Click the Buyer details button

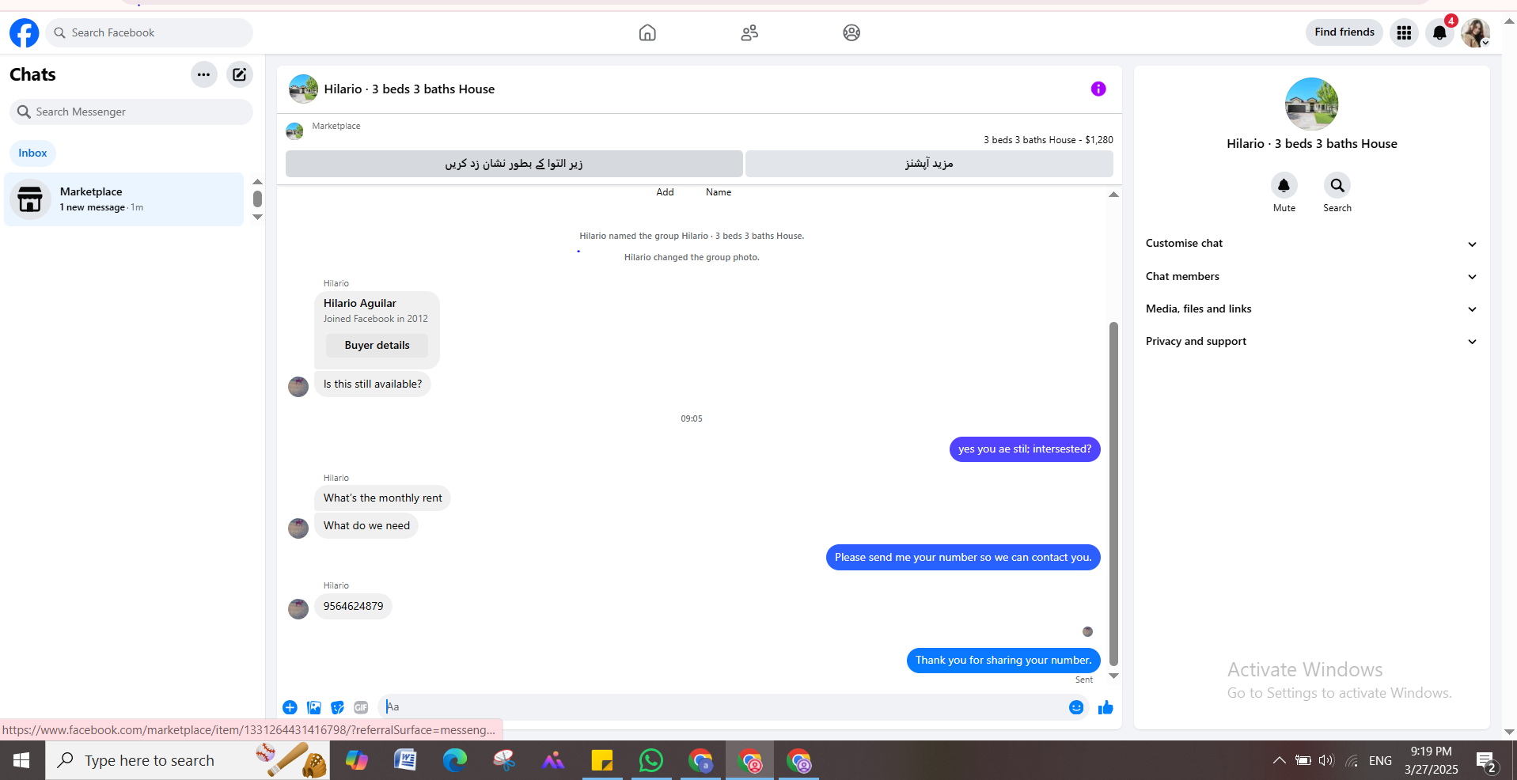coord(377,346)
